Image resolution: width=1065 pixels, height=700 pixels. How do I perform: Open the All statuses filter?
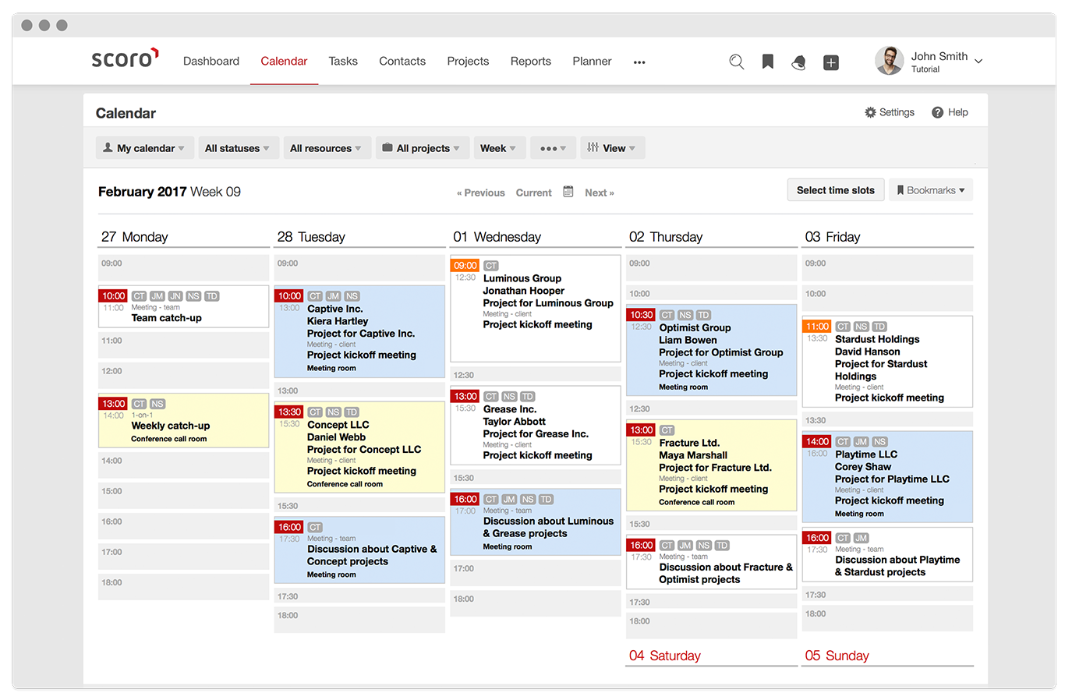238,148
